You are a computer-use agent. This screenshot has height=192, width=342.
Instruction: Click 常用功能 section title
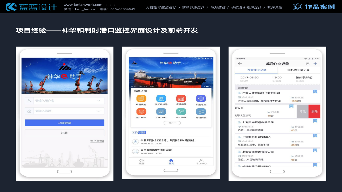click(140, 91)
